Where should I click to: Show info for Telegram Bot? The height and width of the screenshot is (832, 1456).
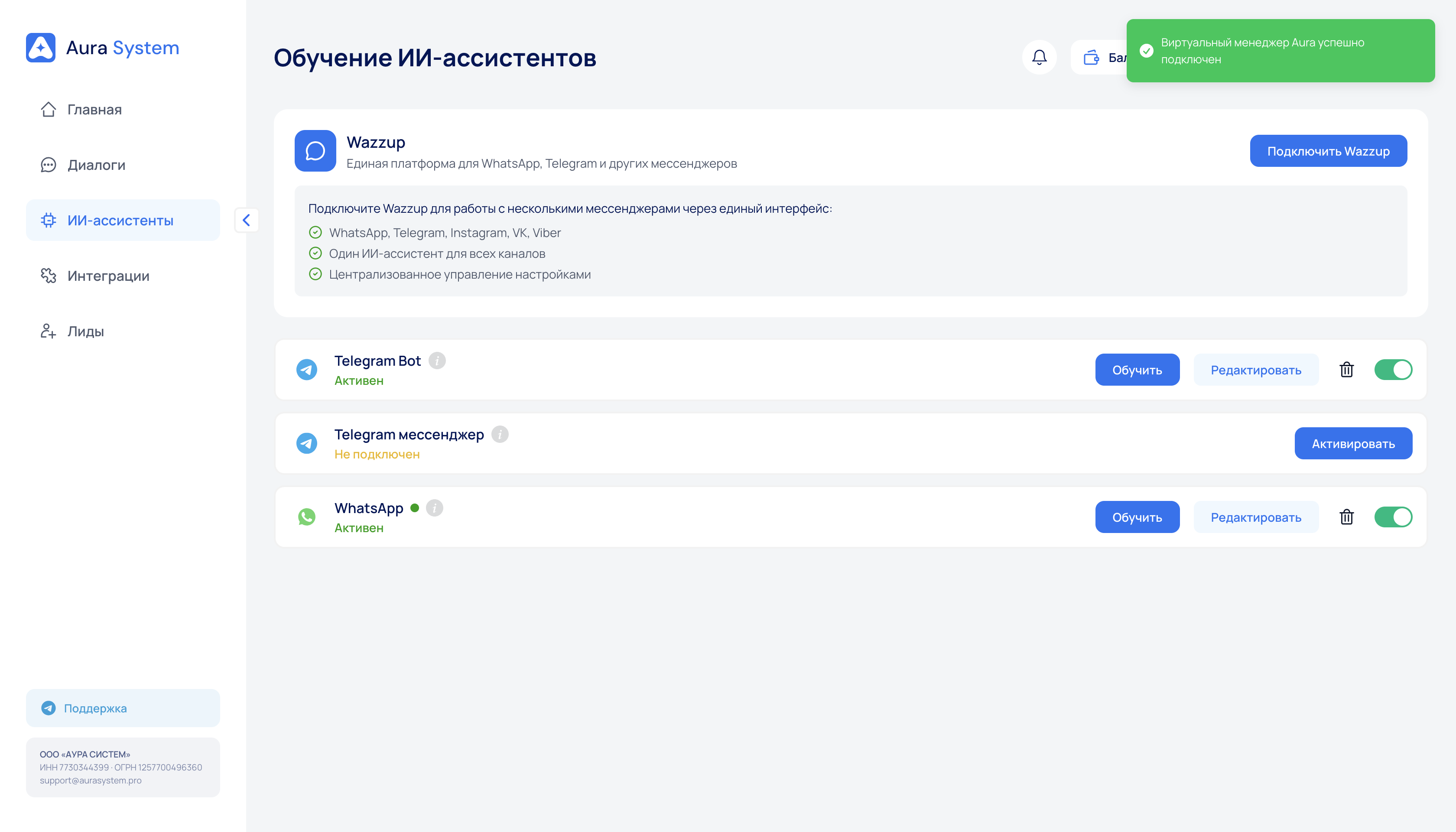(437, 361)
